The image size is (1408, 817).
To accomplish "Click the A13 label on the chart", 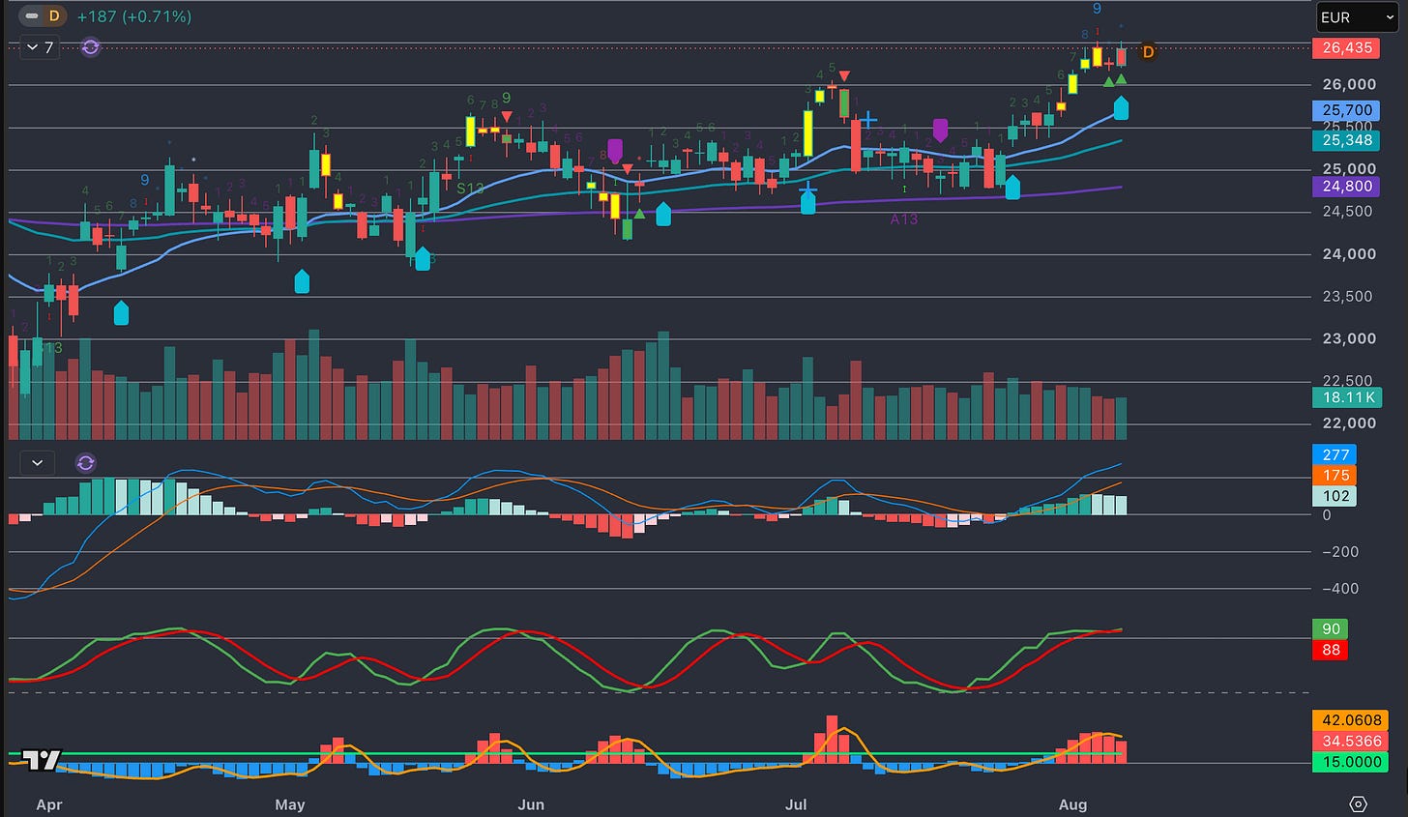I will tap(904, 219).
